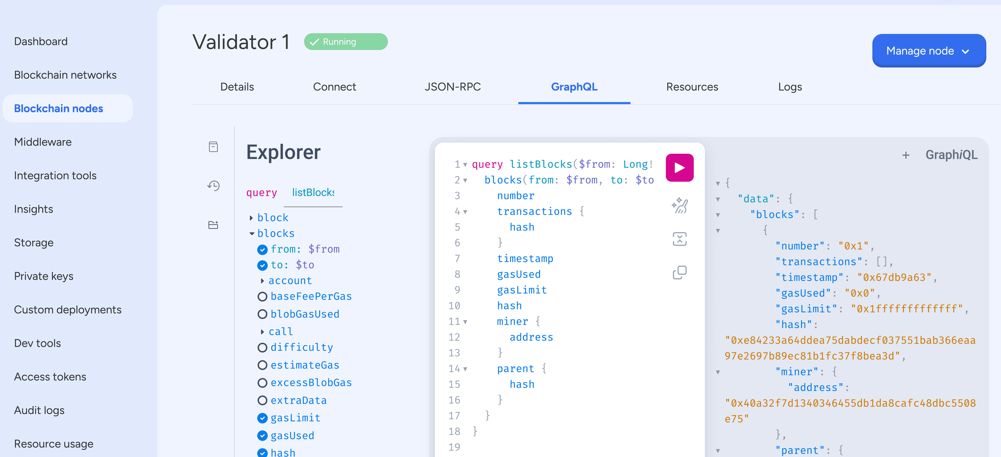
Task: Edit the listBlocks query name field
Action: click(x=313, y=193)
